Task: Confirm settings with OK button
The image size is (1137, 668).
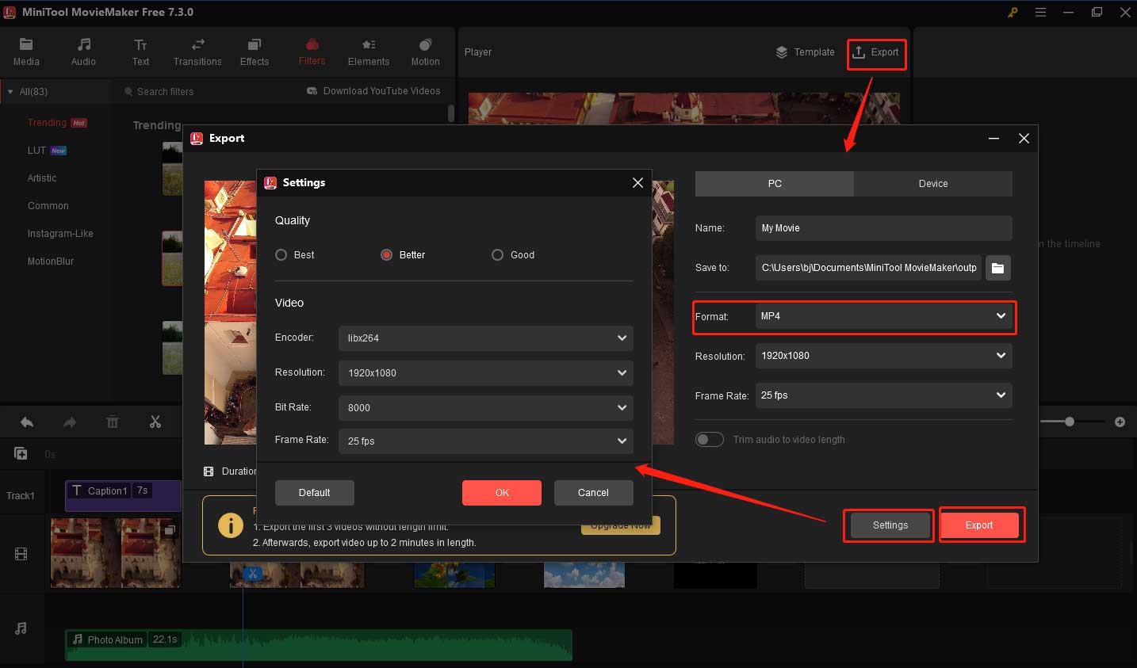Action: [x=502, y=493]
